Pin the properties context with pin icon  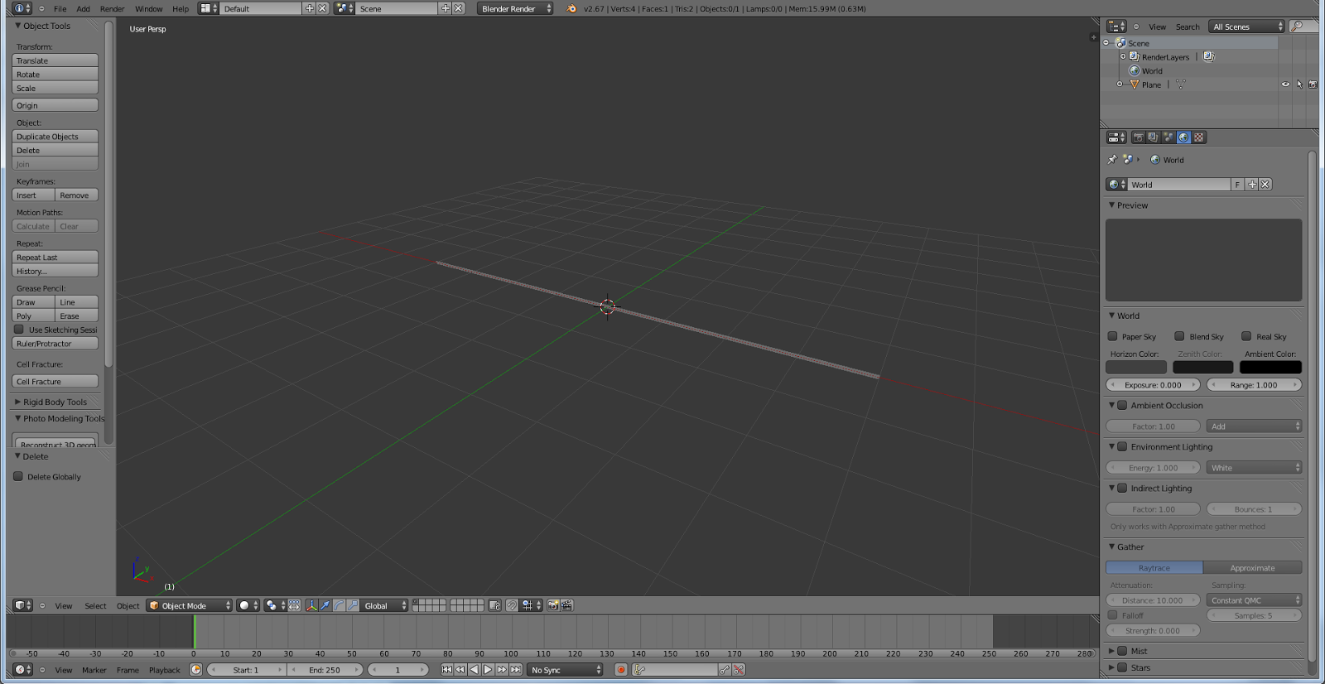1112,160
